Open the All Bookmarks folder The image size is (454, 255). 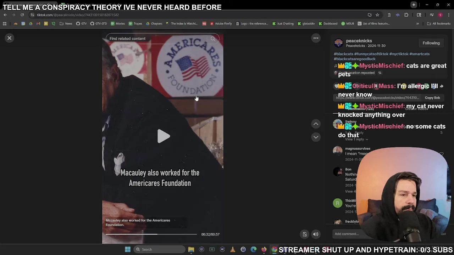(x=439, y=24)
